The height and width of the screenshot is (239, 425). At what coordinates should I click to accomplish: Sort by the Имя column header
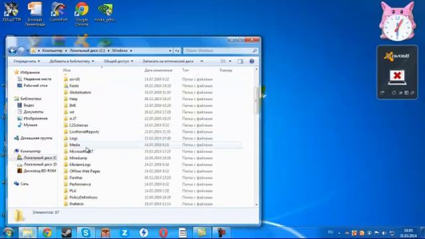[x=66, y=70]
